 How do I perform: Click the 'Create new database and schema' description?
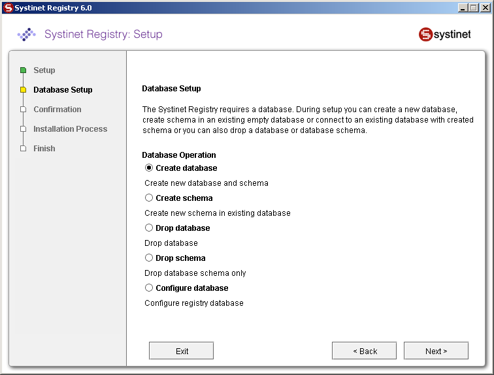tap(206, 183)
